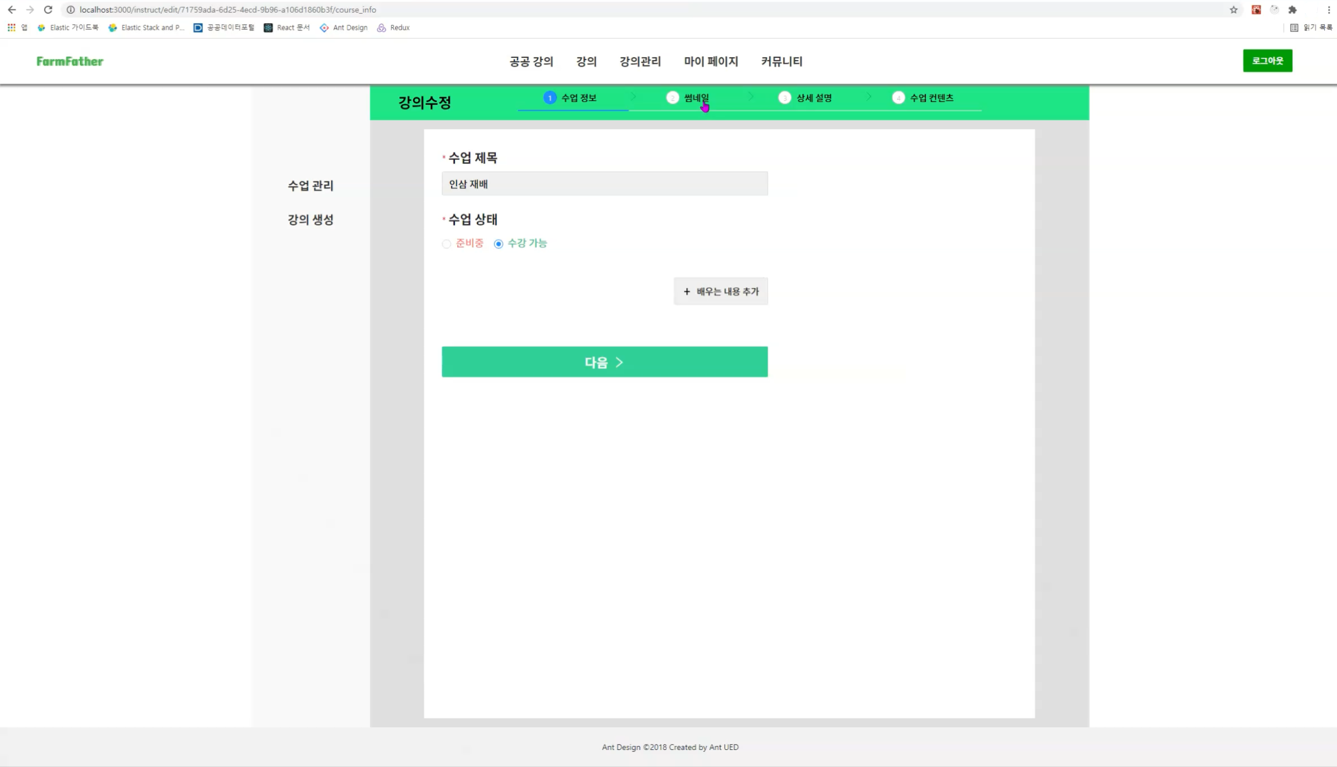Click the 배우는 내용 추가 button
Screen dimensions: 1337x767
[x=720, y=291]
